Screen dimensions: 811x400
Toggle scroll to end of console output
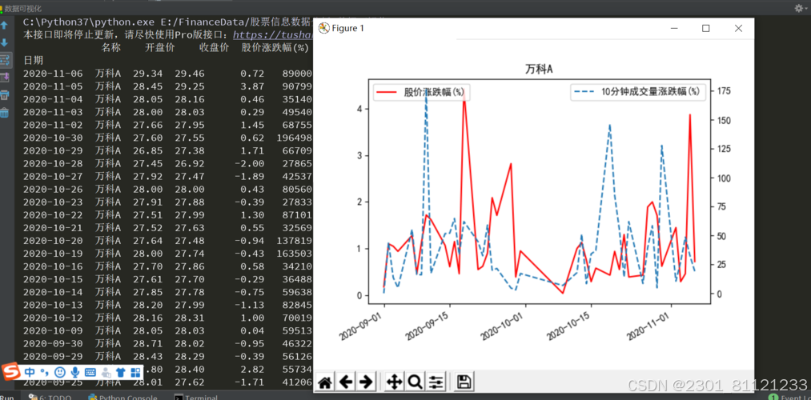click(x=5, y=78)
